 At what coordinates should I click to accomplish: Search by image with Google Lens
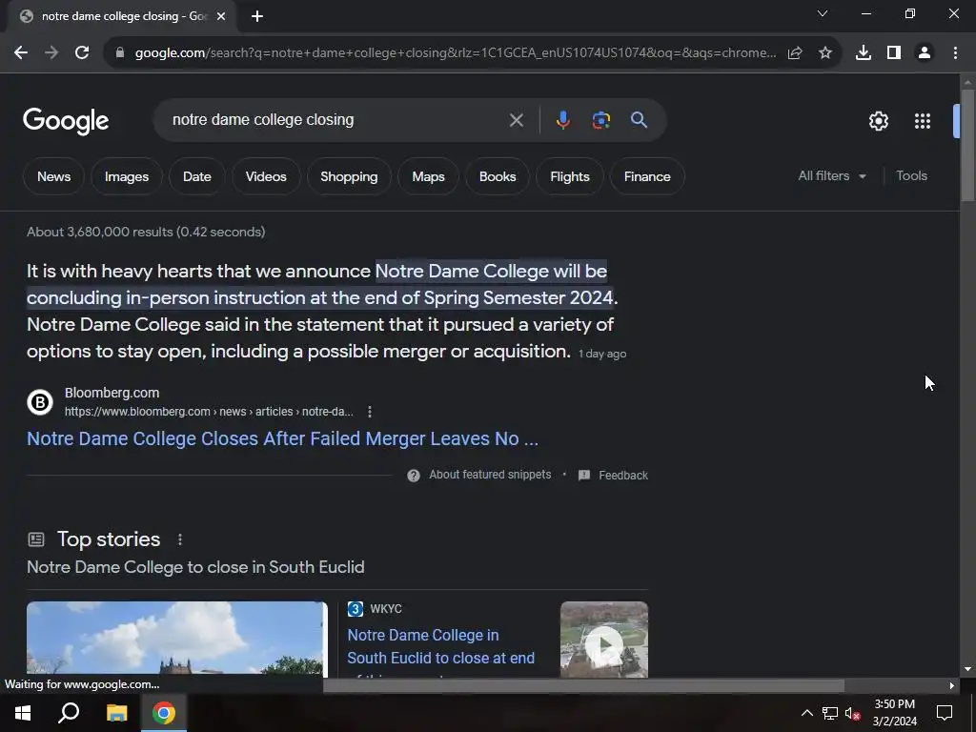pyautogui.click(x=600, y=120)
